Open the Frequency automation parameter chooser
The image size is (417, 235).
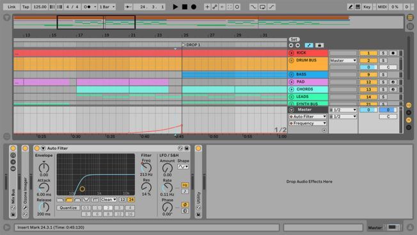(x=308, y=123)
